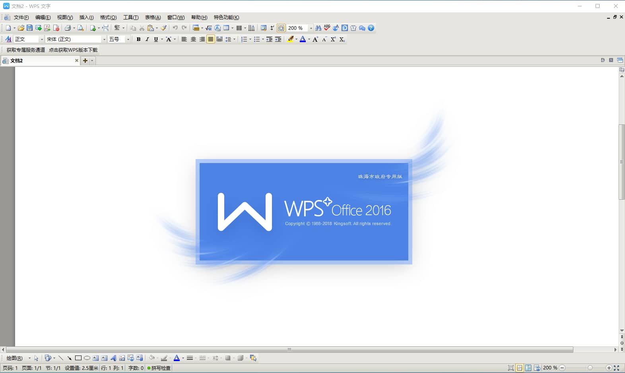This screenshot has width=625, height=373.
Task: Open the 表格(A) menu
Action: 153,17
